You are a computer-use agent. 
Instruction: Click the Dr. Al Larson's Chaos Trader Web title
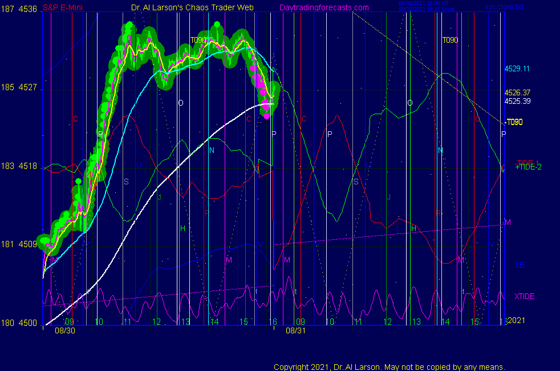point(188,7)
